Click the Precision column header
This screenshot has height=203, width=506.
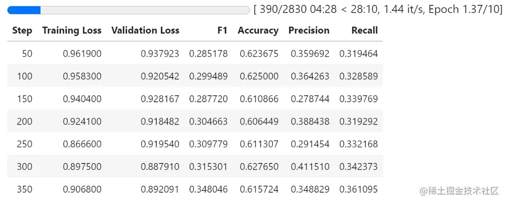click(x=309, y=31)
